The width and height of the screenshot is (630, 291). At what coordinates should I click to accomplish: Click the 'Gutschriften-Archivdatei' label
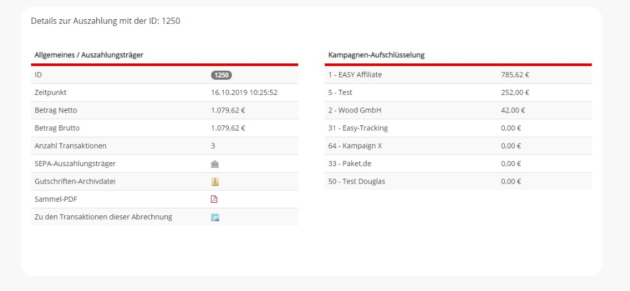click(x=75, y=181)
